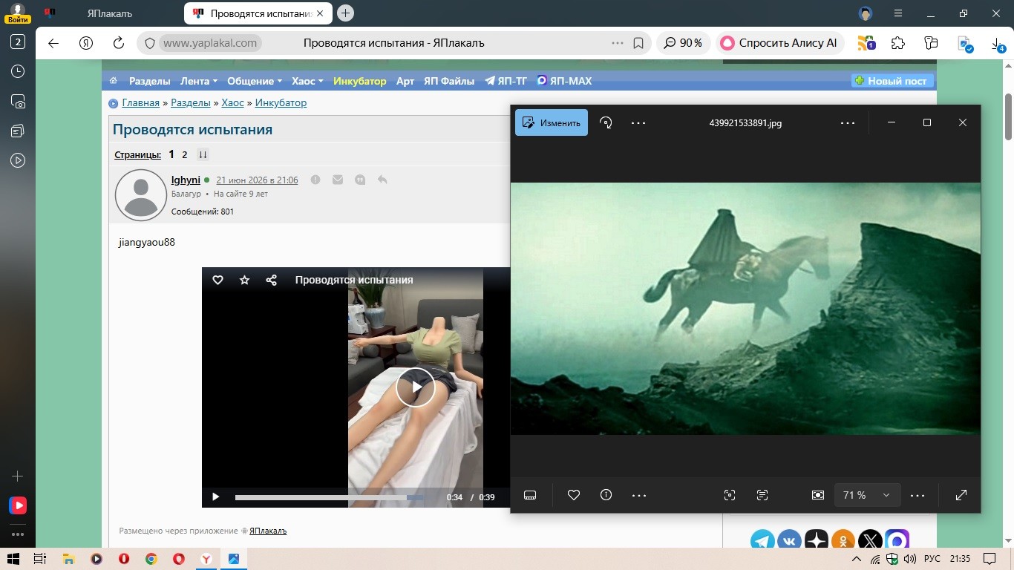Open more options beside rotate icon

[638, 122]
